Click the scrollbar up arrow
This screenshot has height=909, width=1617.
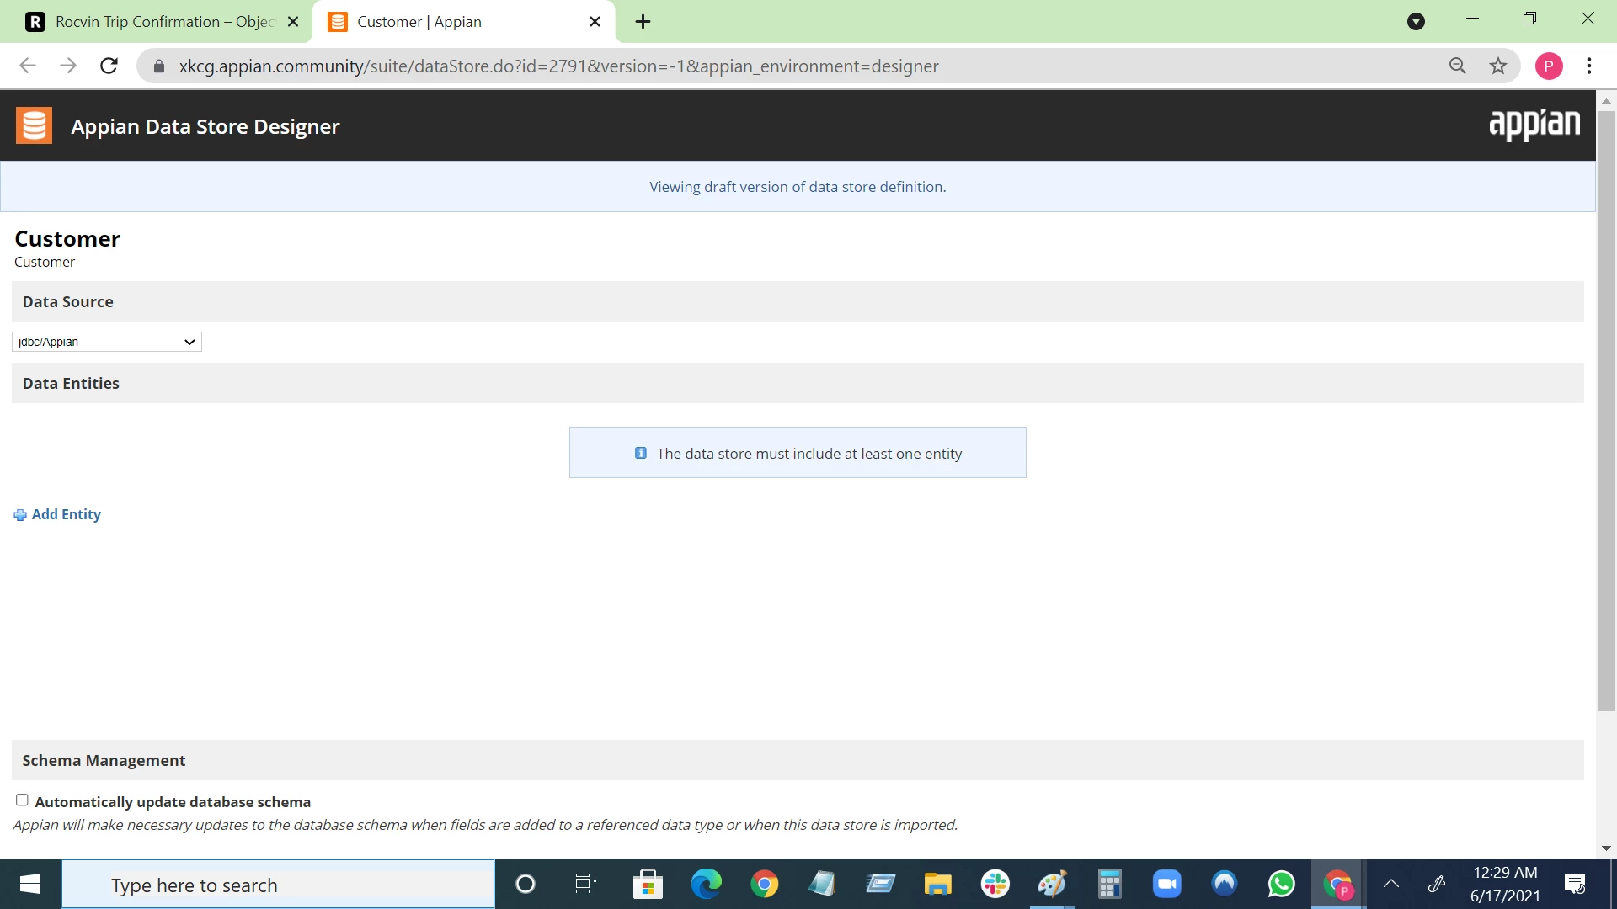coord(1606,100)
